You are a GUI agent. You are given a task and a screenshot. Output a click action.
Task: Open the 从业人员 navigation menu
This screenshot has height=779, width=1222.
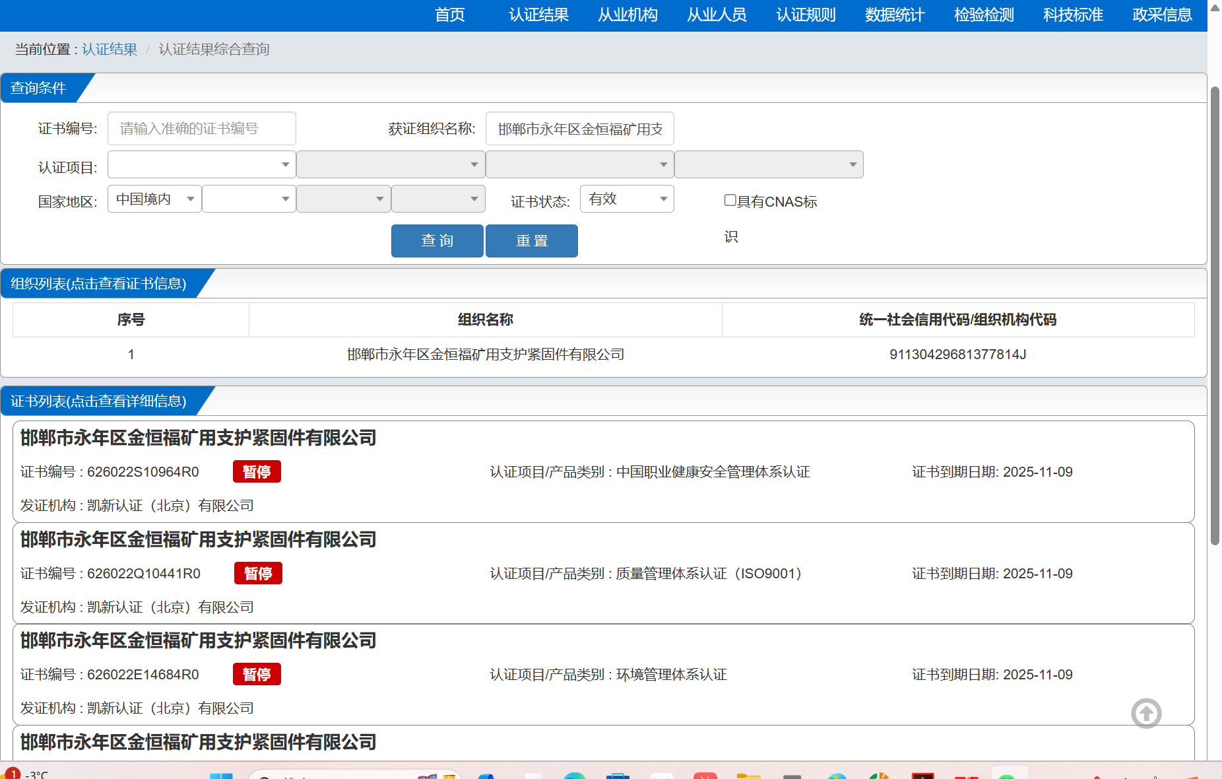tap(717, 15)
